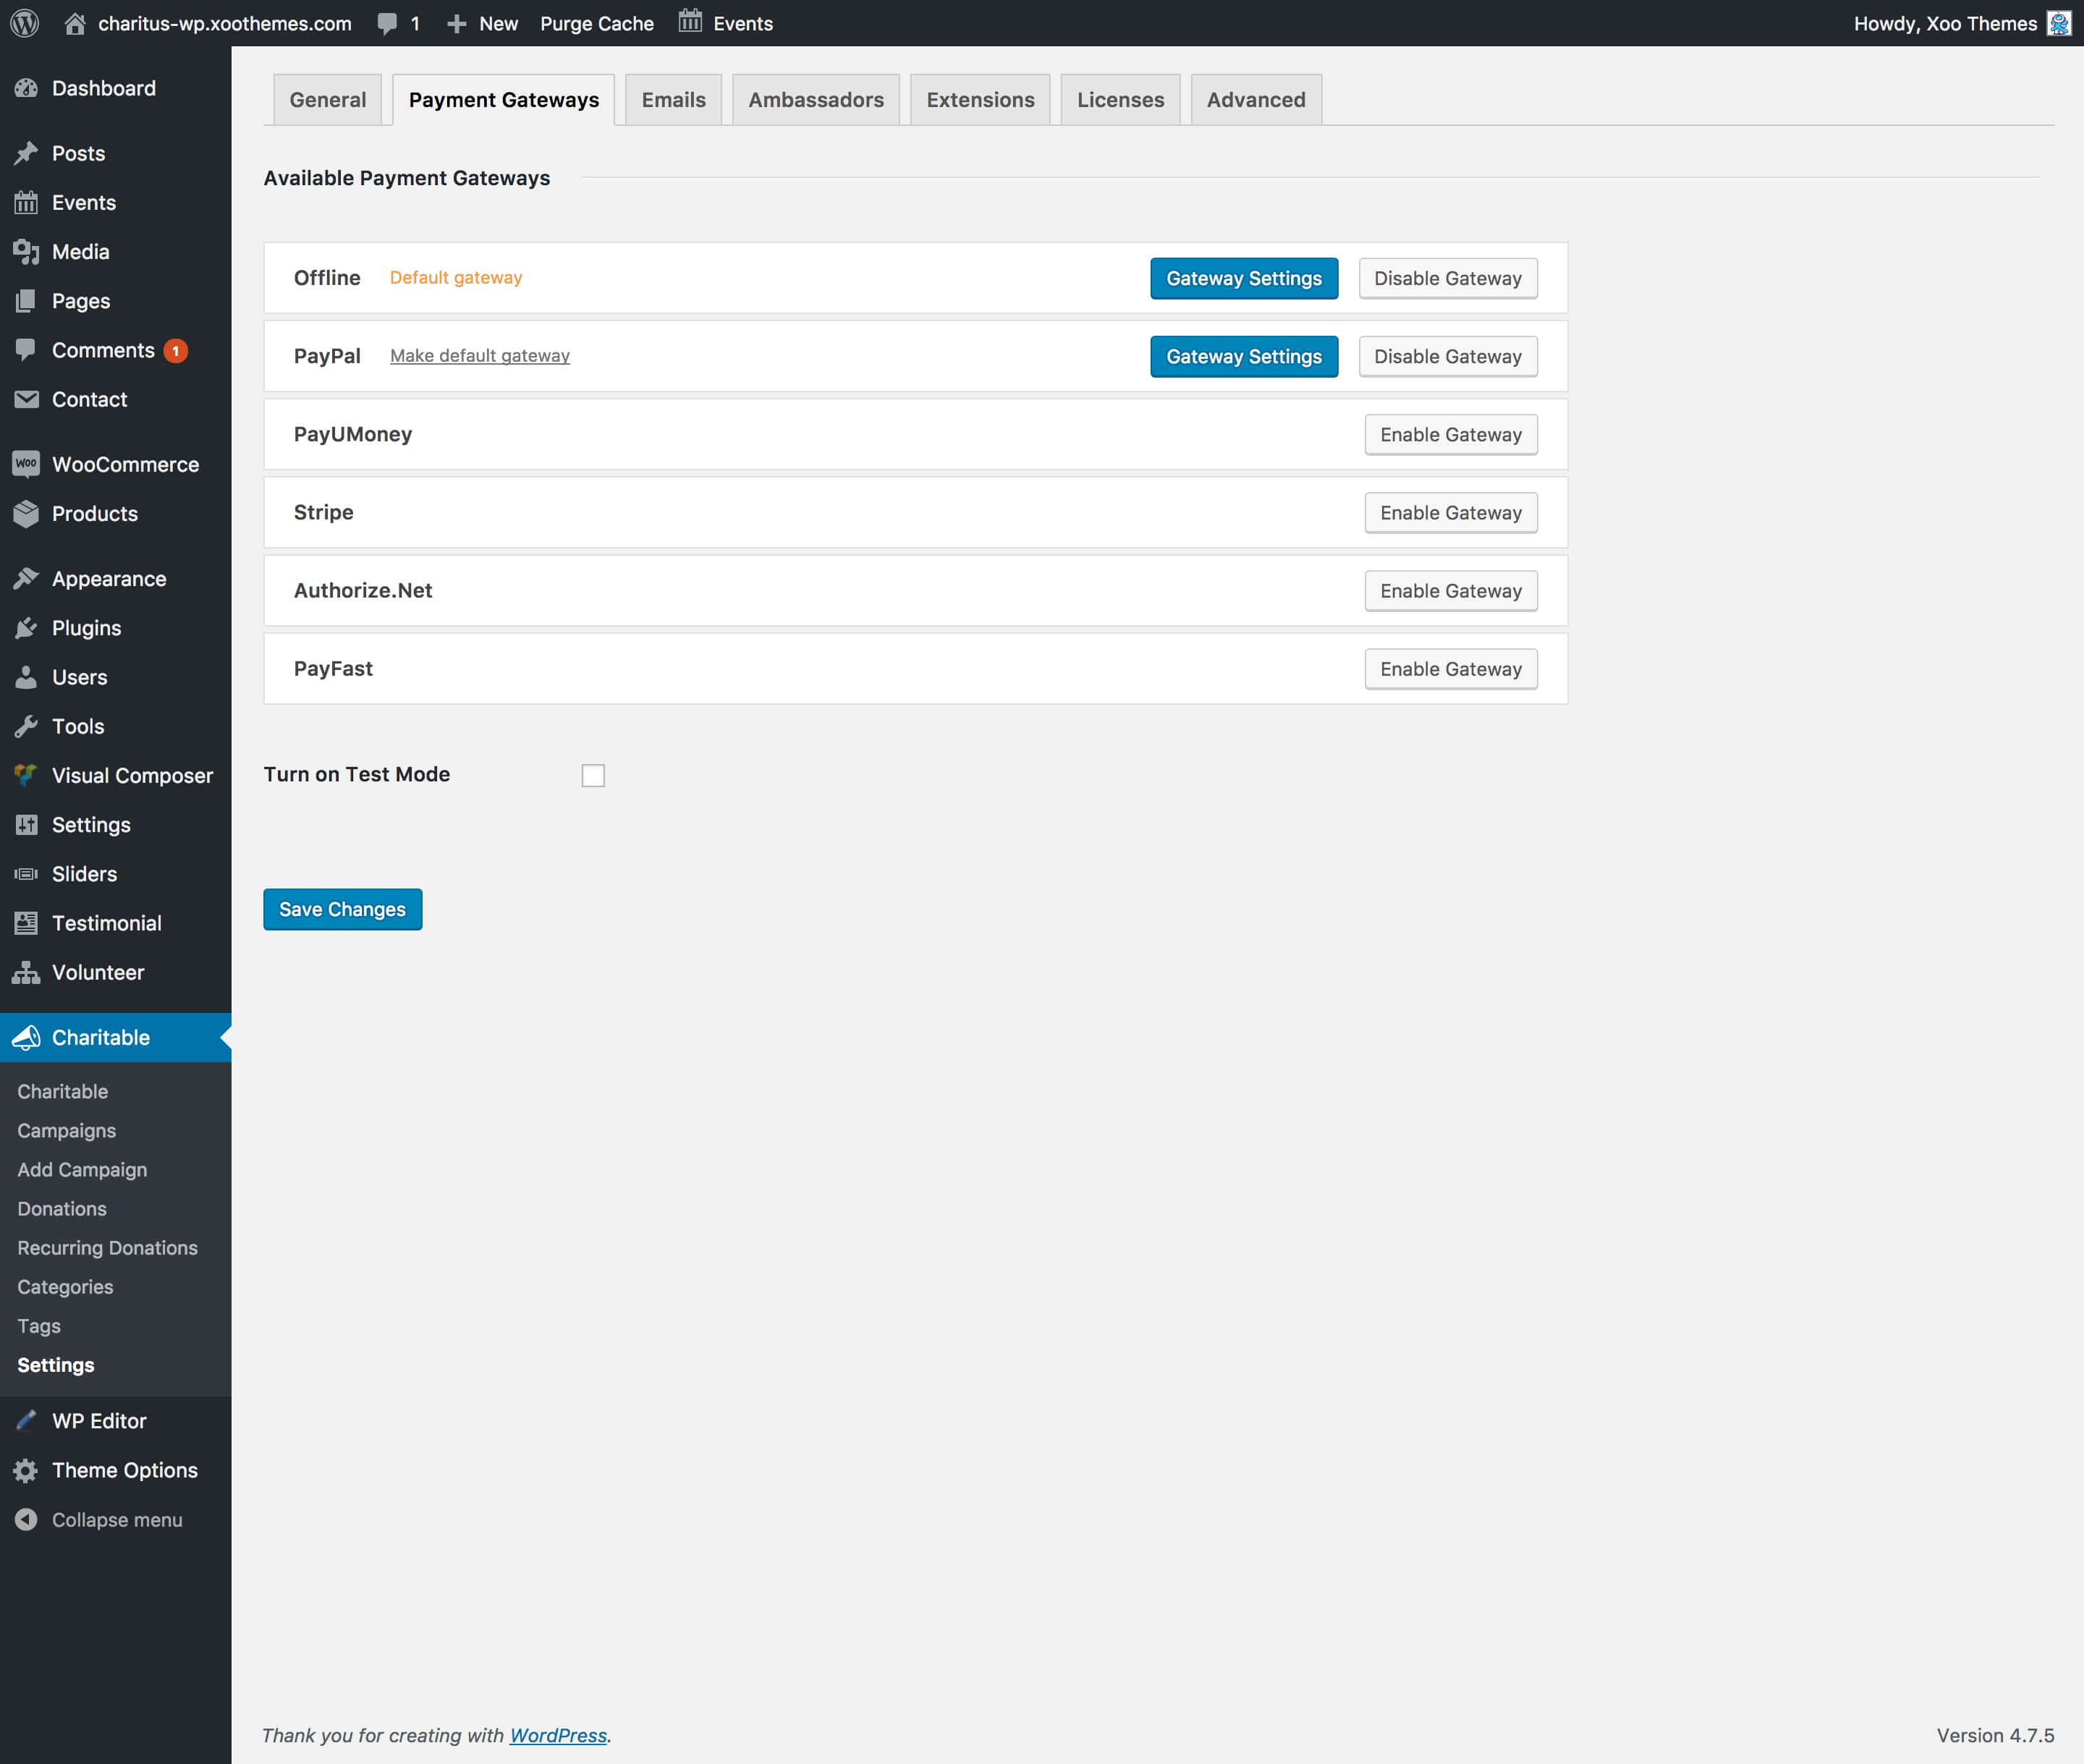Click Save Changes button

pyautogui.click(x=342, y=909)
